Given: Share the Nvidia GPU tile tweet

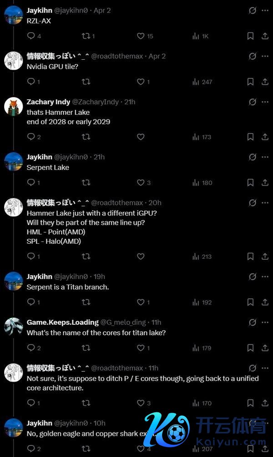Looking at the screenshot, I should 265,82.
